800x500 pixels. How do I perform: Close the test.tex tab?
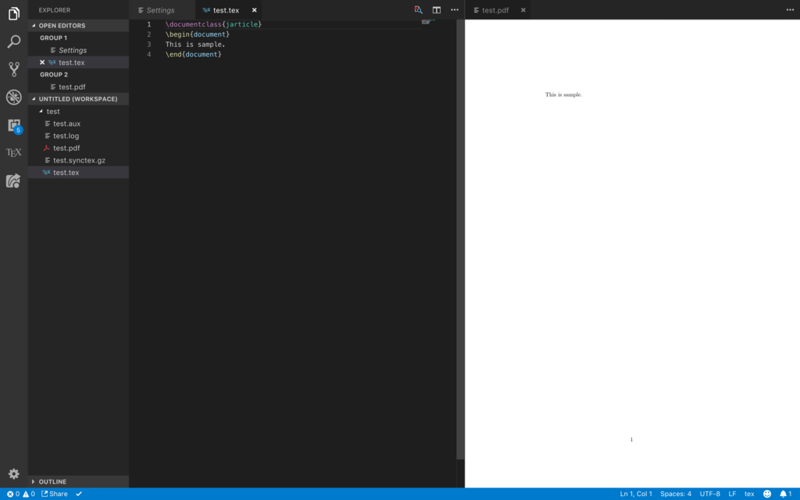click(254, 9)
